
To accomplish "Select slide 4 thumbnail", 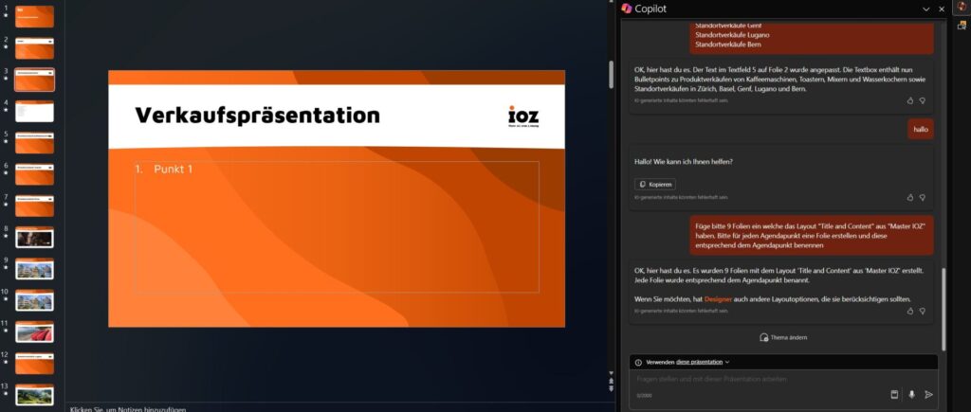I will pos(35,112).
